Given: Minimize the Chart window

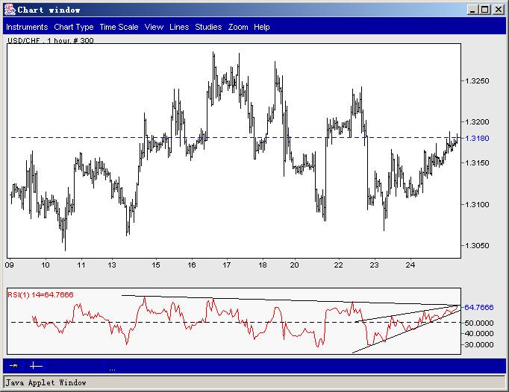Looking at the screenshot, I should click(x=472, y=10).
